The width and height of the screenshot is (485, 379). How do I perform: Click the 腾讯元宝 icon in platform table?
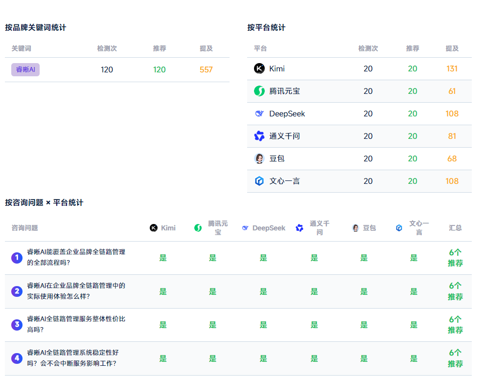click(x=259, y=91)
